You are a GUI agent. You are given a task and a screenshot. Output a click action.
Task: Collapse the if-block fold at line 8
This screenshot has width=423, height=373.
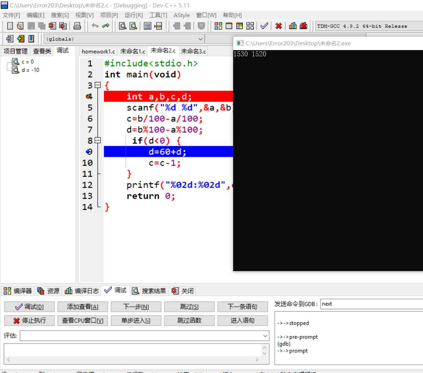click(x=98, y=140)
